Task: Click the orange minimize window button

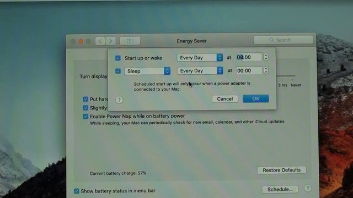Action: pyautogui.click(x=81, y=41)
